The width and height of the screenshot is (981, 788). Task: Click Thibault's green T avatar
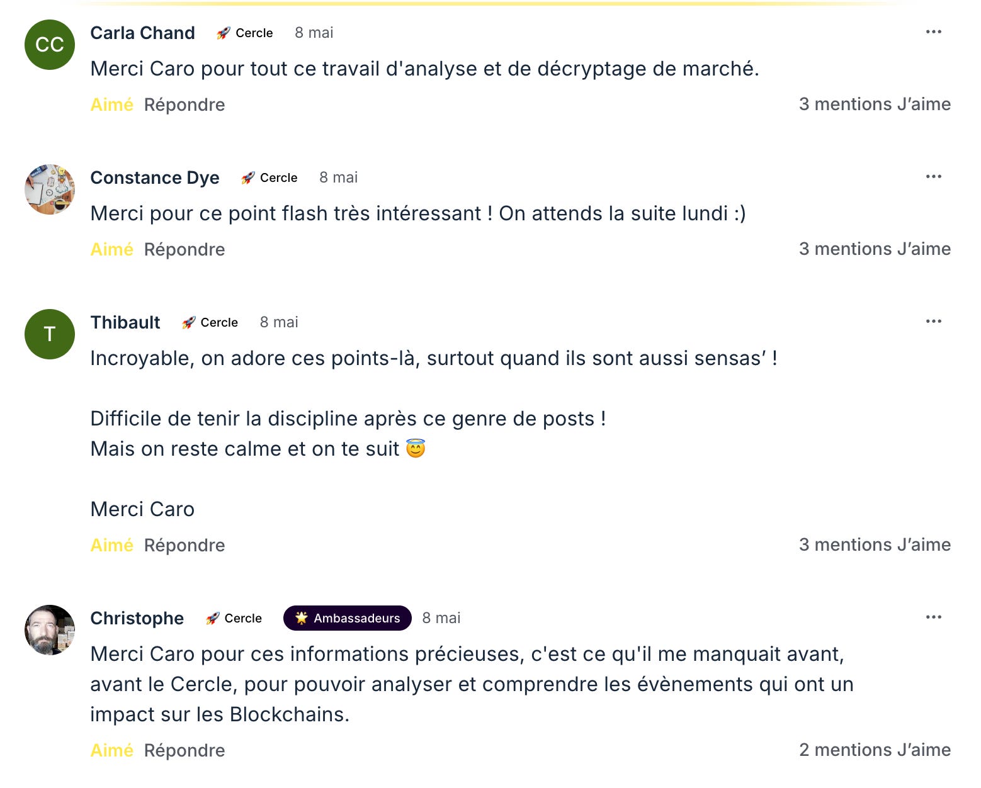point(50,334)
